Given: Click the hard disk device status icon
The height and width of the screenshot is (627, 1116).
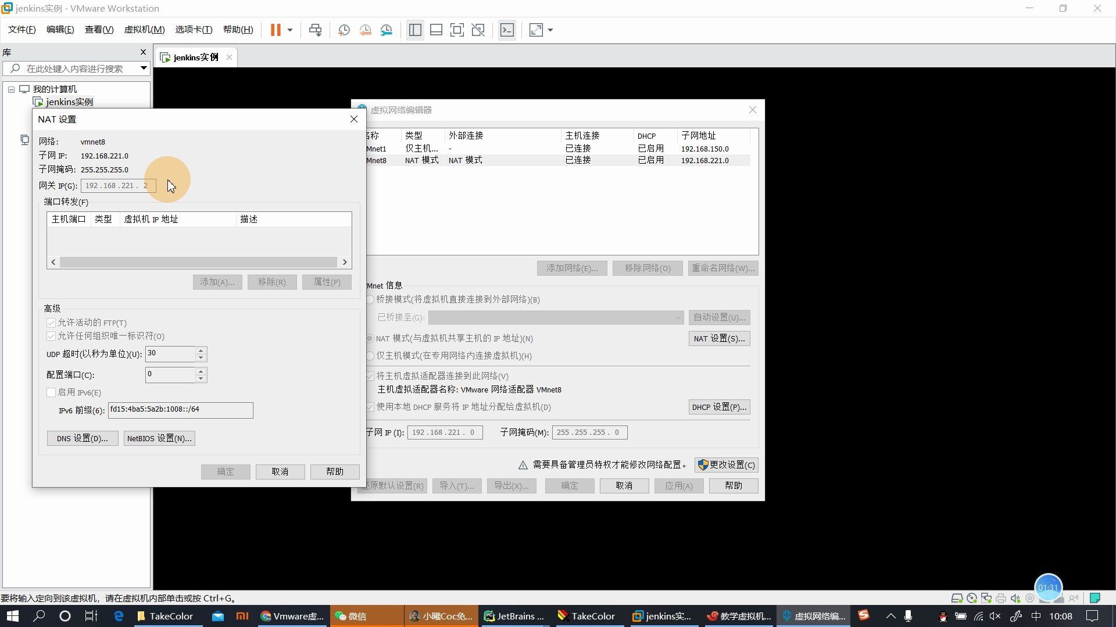Looking at the screenshot, I should (957, 598).
